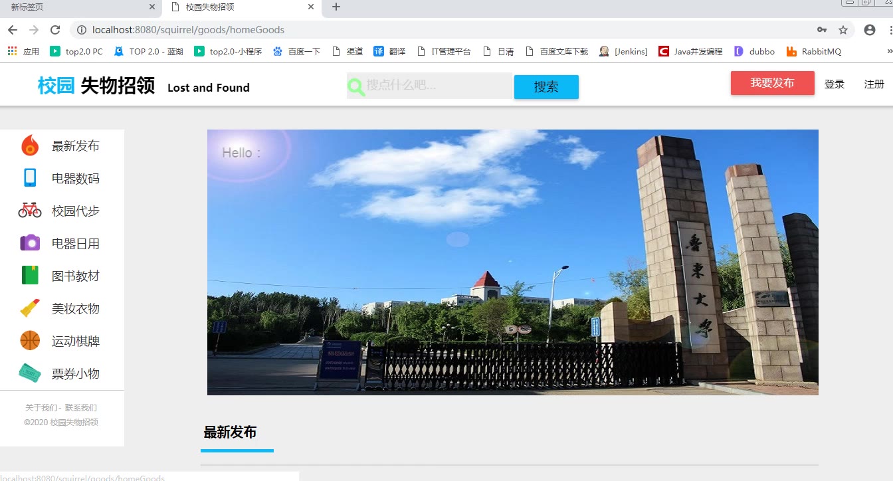
Task: Open the 百度文库下载 bookmark
Action: click(557, 51)
